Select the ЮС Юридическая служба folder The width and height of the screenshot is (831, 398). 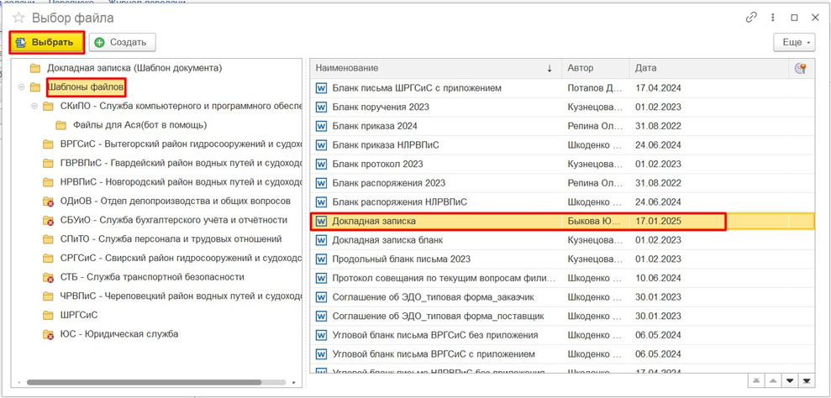118,334
